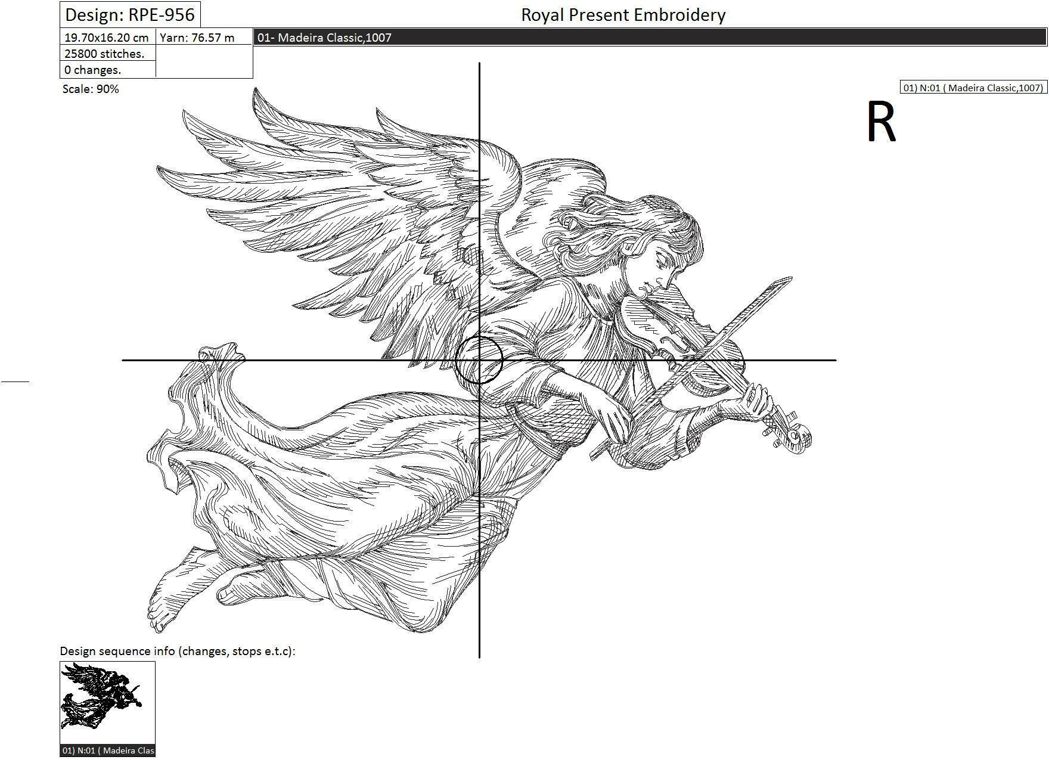Screen dimensions: 1049x763
Task: Pick the black Madeira Classic 1007 color bar
Action: pos(650,38)
